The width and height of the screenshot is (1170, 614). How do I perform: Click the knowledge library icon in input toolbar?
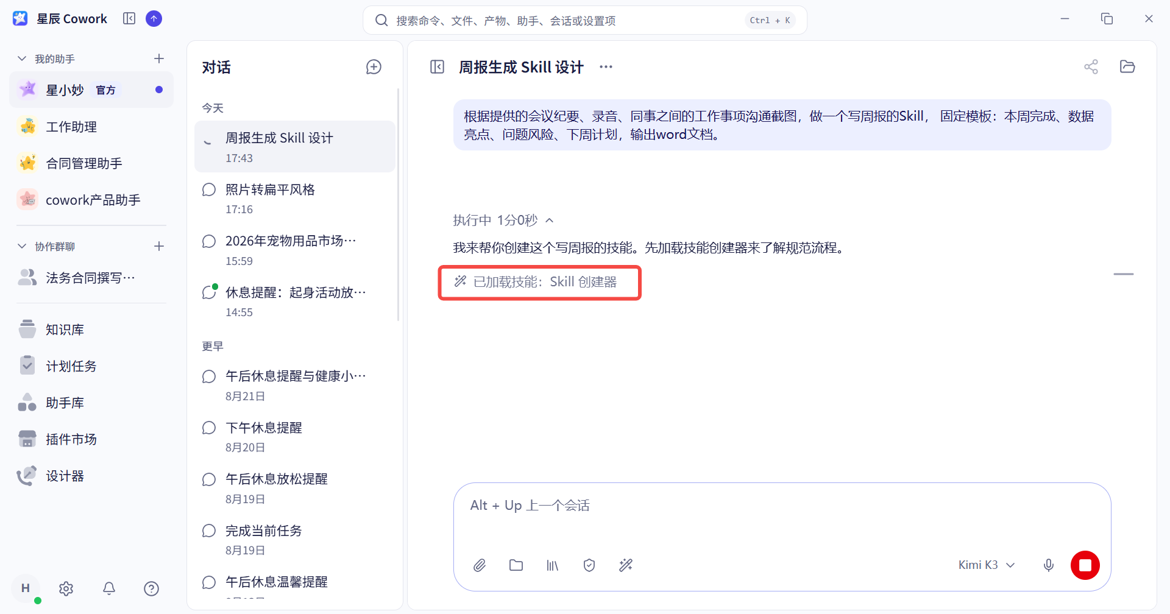tap(552, 565)
